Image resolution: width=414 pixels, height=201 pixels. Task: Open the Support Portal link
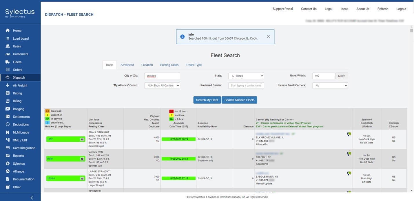[282, 9]
